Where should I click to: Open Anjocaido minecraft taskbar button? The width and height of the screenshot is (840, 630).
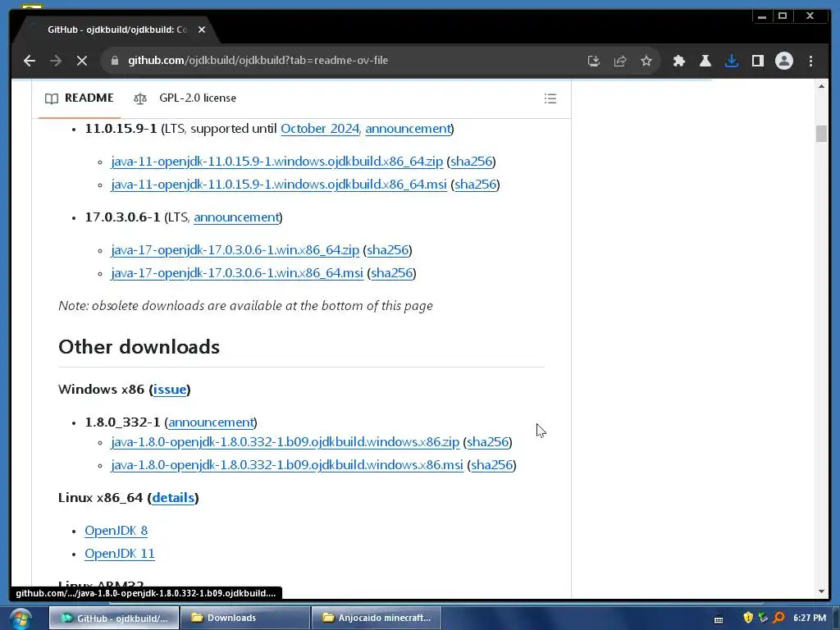point(376,618)
